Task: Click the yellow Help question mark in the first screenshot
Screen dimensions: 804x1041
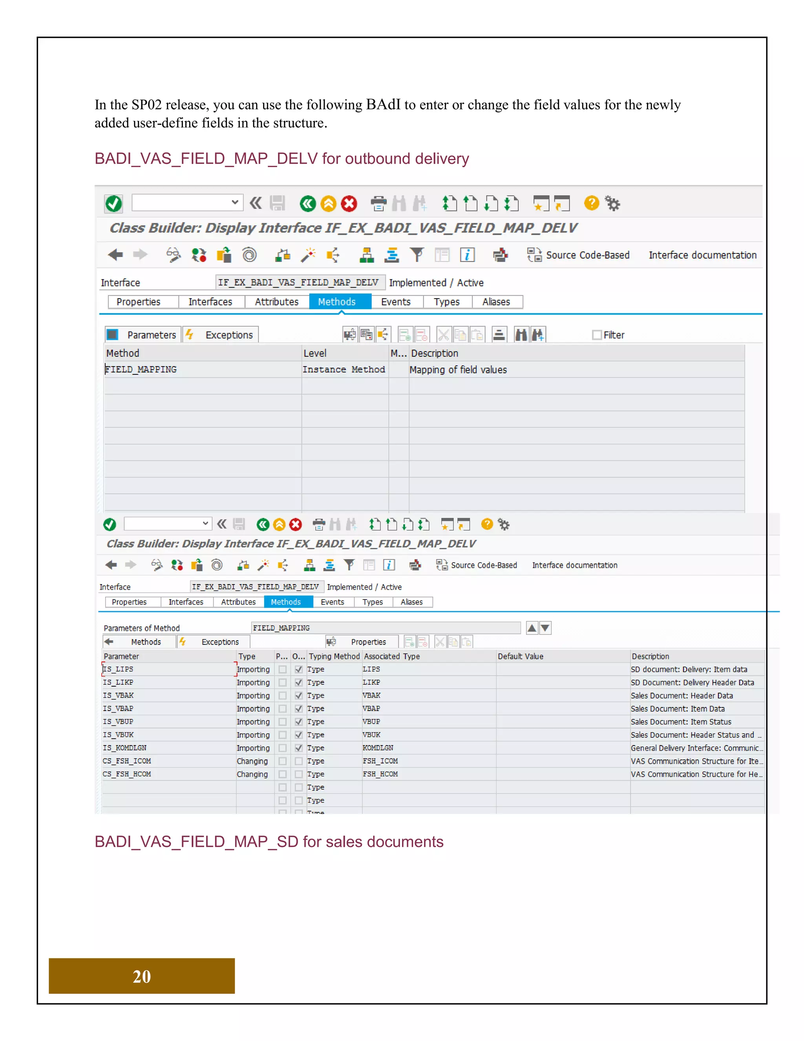Action: (x=591, y=203)
